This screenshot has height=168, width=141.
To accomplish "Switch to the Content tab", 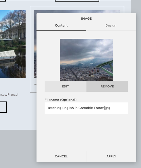I will (61, 26).
